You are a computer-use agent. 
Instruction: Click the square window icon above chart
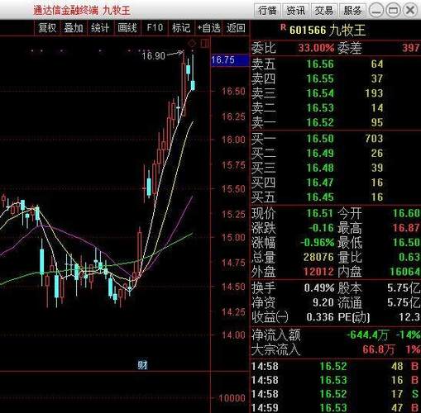[x=205, y=44]
